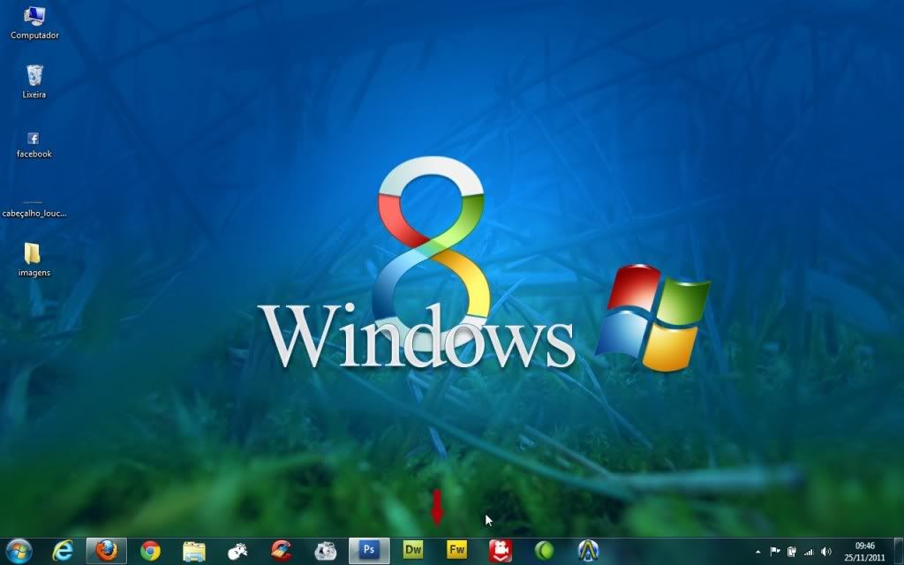The width and height of the screenshot is (904, 565).
Task: Open the volume speaker control in tray
Action: point(826,552)
